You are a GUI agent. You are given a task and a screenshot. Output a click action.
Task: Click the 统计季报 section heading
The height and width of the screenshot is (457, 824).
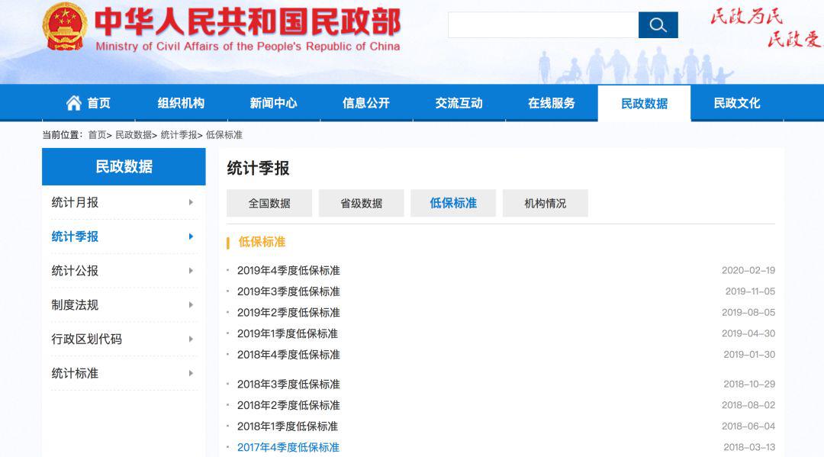258,168
